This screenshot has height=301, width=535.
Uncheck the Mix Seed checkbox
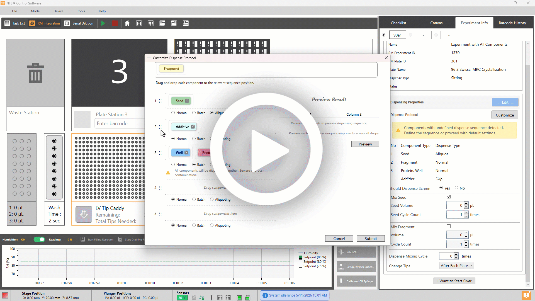pos(449,197)
